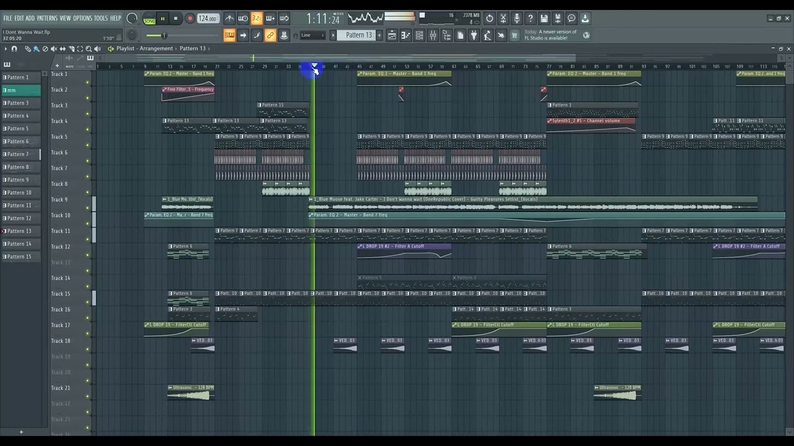Toggle loop recording icon
Screen dimensions: 794x446
tap(283, 19)
